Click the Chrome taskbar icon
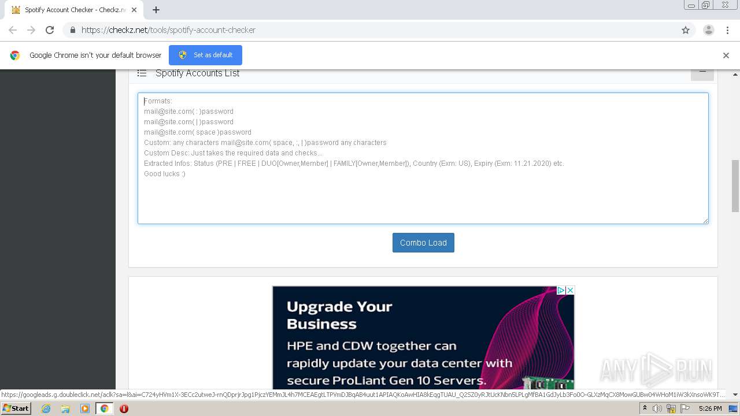 104,408
